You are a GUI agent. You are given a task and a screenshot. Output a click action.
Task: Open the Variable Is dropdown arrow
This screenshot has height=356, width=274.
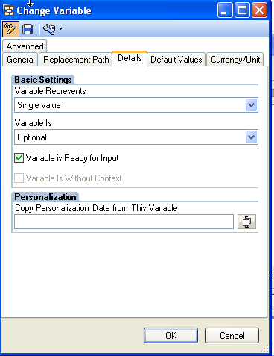point(252,137)
